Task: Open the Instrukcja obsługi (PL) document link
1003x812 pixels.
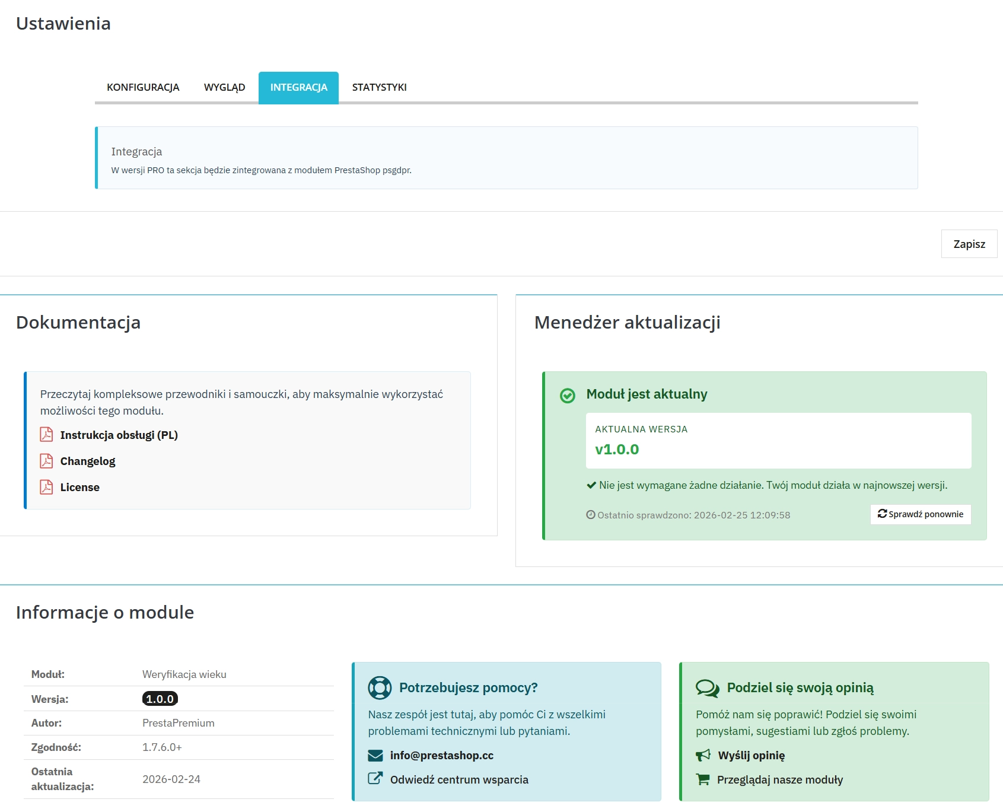Action: 119,435
